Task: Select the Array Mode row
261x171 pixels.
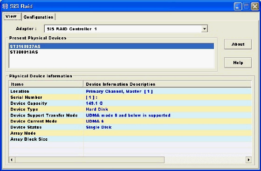Action: [x=130, y=133]
